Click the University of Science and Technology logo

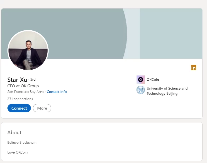[x=141, y=90]
